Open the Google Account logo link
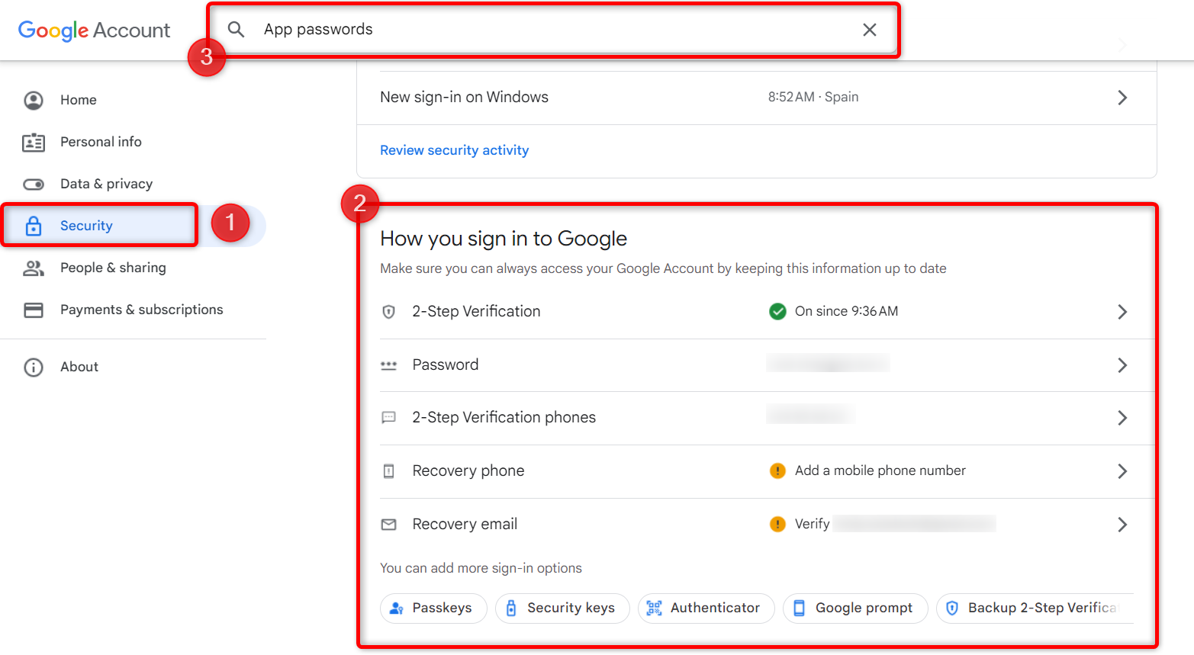 point(94,31)
